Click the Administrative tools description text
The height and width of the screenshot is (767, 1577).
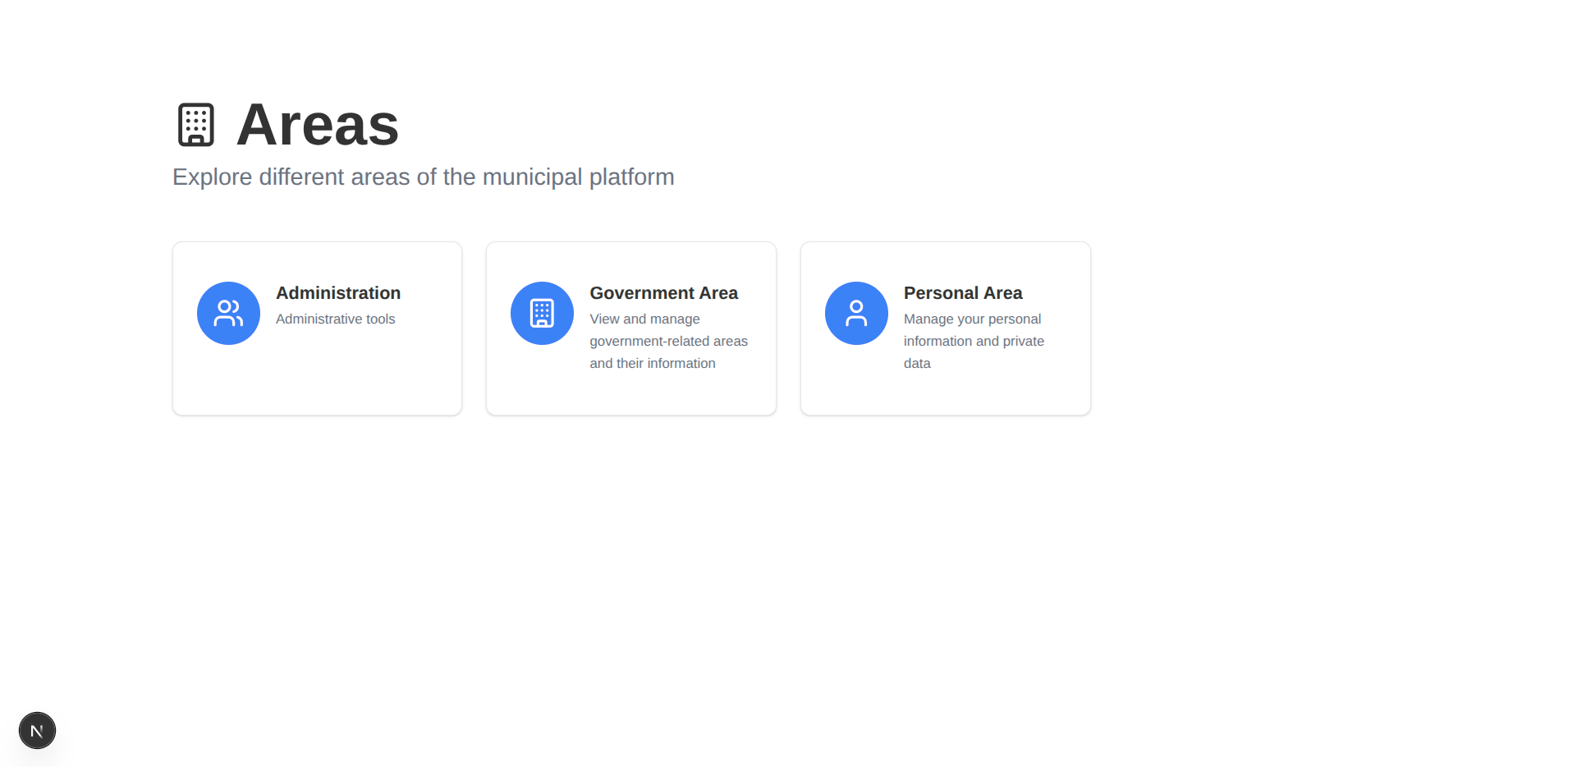tap(335, 319)
